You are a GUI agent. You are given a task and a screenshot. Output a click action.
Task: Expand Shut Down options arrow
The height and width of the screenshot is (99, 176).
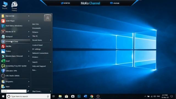click(51, 91)
